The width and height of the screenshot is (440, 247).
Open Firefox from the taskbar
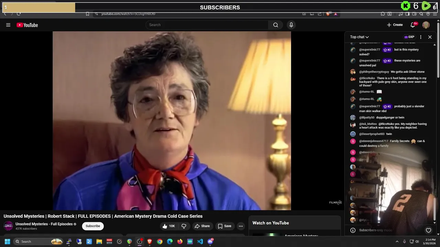click(x=180, y=242)
